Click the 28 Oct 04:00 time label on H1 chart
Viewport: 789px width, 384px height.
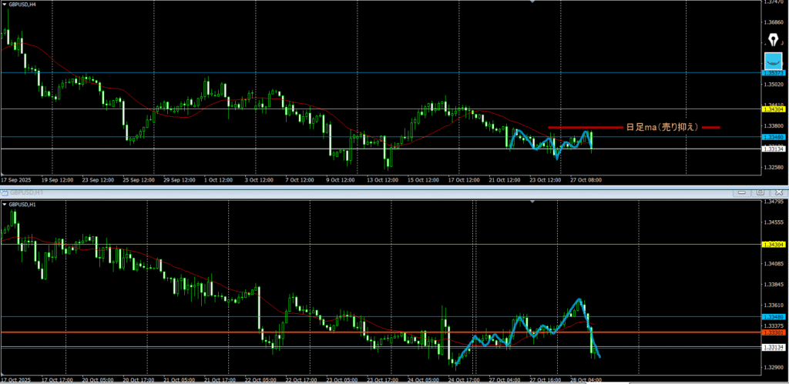click(586, 379)
